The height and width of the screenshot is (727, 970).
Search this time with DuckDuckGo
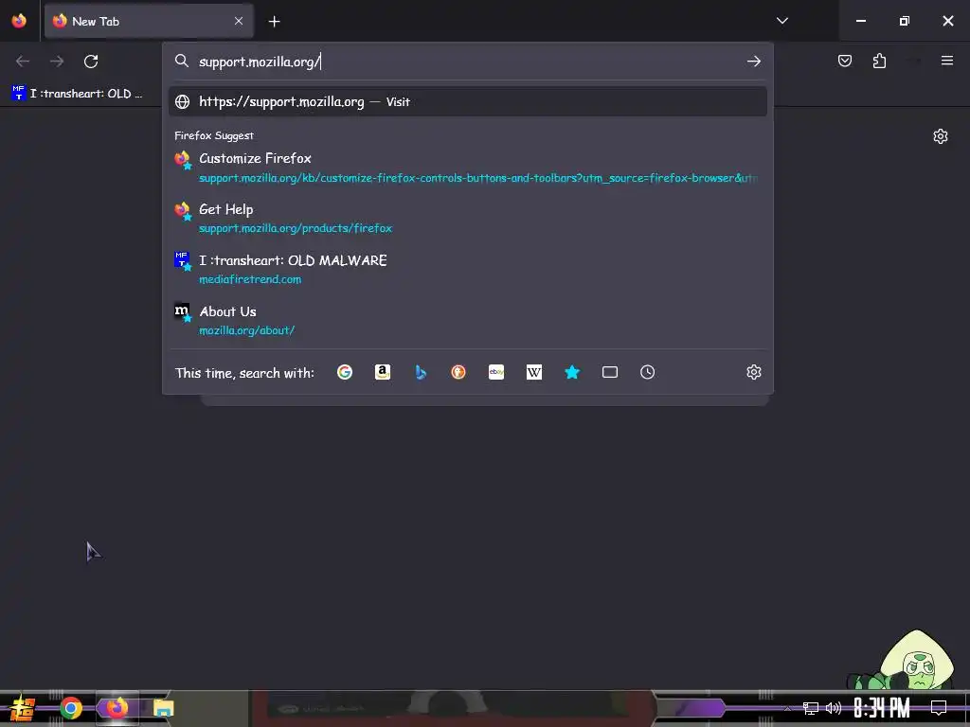tap(458, 372)
